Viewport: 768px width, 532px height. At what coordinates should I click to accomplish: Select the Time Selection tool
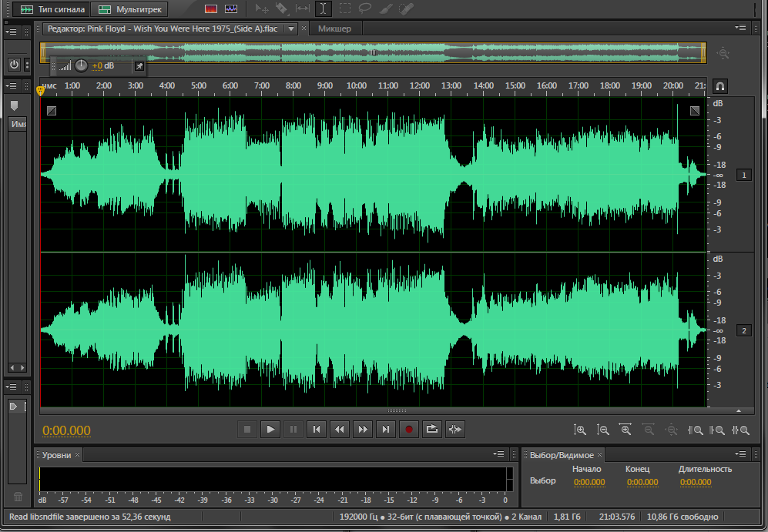pyautogui.click(x=324, y=8)
